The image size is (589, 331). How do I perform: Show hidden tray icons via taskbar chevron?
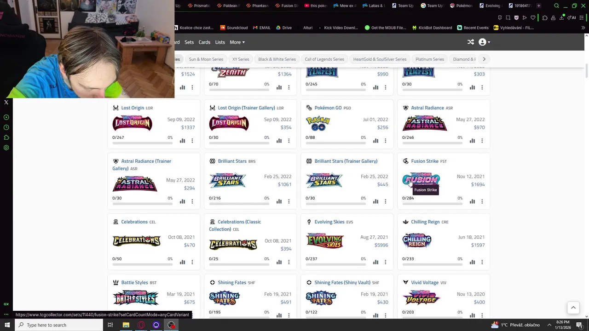pos(549,325)
